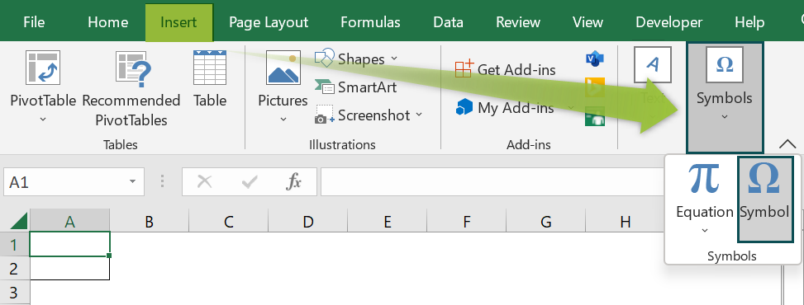Select row 2 header
The width and height of the screenshot is (804, 305).
point(15,268)
